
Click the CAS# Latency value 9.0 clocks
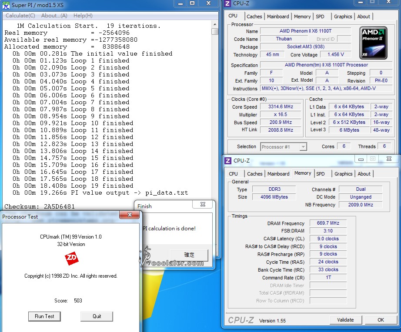tap(328, 239)
